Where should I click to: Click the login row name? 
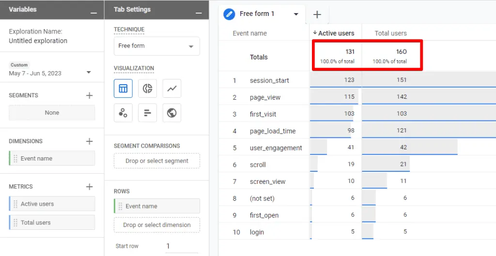coord(257,232)
